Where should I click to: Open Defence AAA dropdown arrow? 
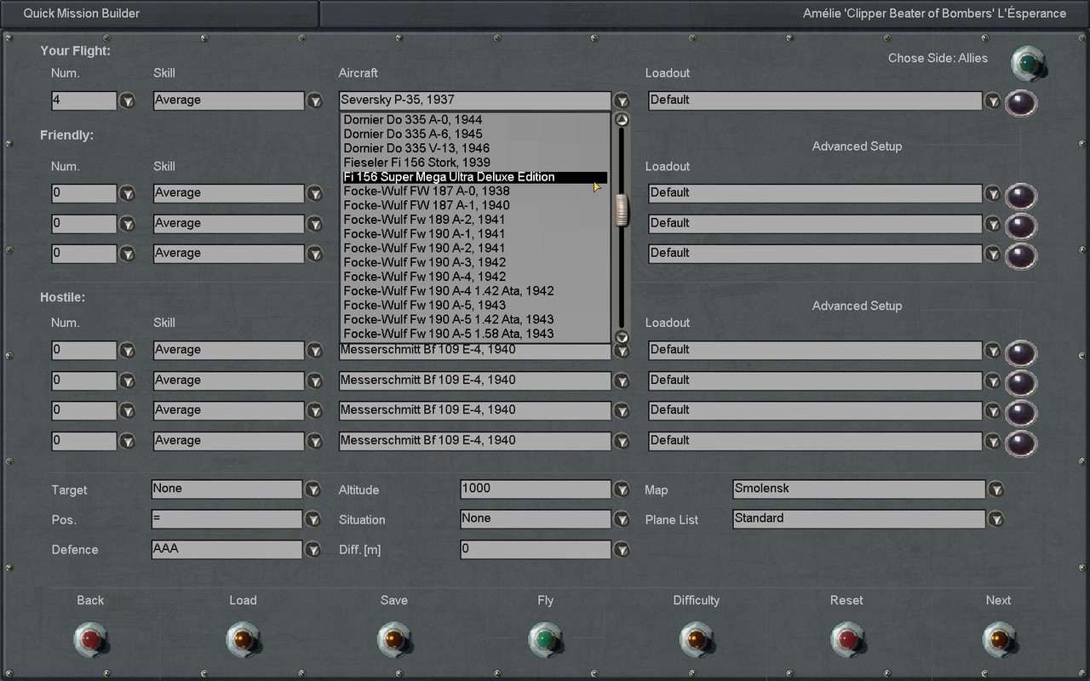coord(313,550)
